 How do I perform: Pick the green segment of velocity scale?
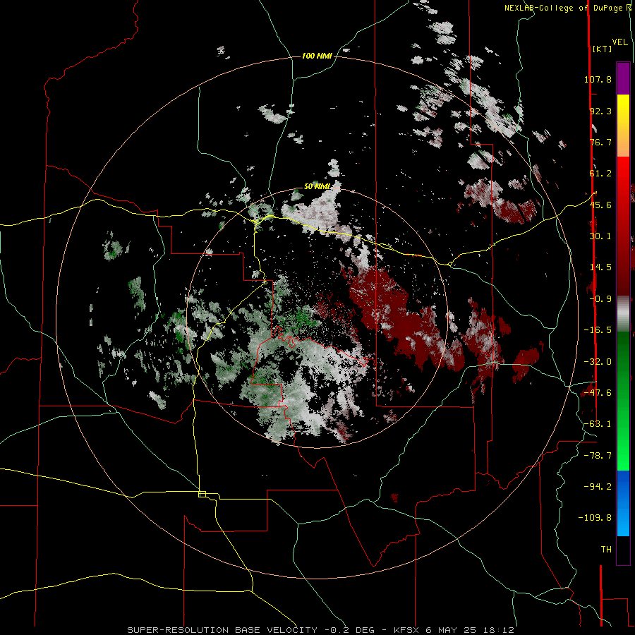[623, 401]
